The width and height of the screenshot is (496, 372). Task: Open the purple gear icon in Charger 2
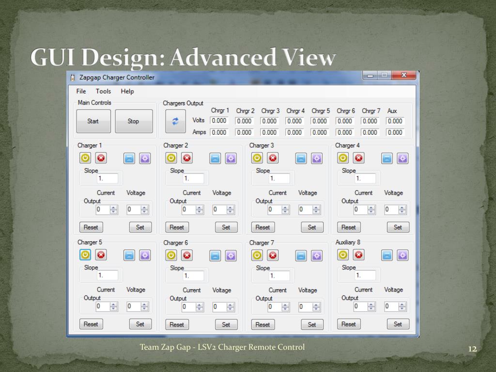[x=231, y=158]
